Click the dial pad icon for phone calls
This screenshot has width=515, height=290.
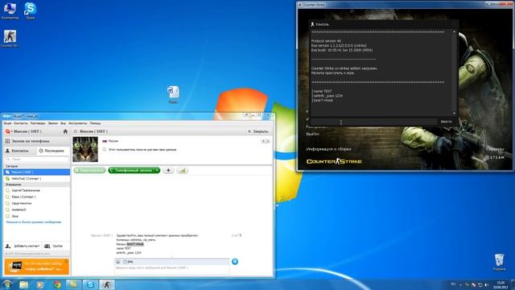(x=7, y=141)
